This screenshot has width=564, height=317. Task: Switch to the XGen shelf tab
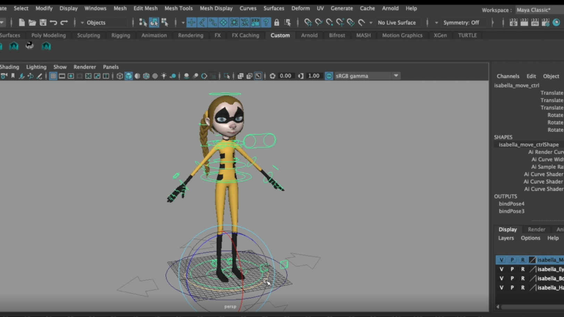[440, 35]
